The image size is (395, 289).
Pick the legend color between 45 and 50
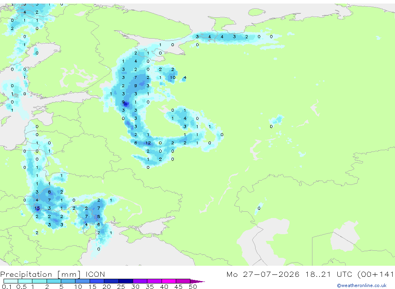point(183,281)
